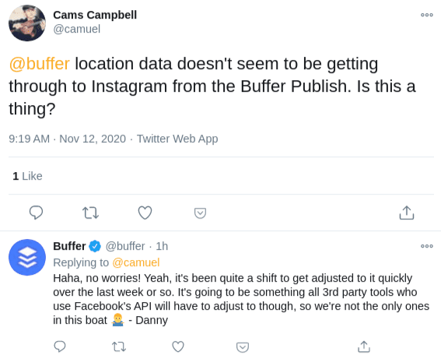Open Cams Campbell display name
Image resolution: width=441 pixels, height=362 pixels.
95,15
